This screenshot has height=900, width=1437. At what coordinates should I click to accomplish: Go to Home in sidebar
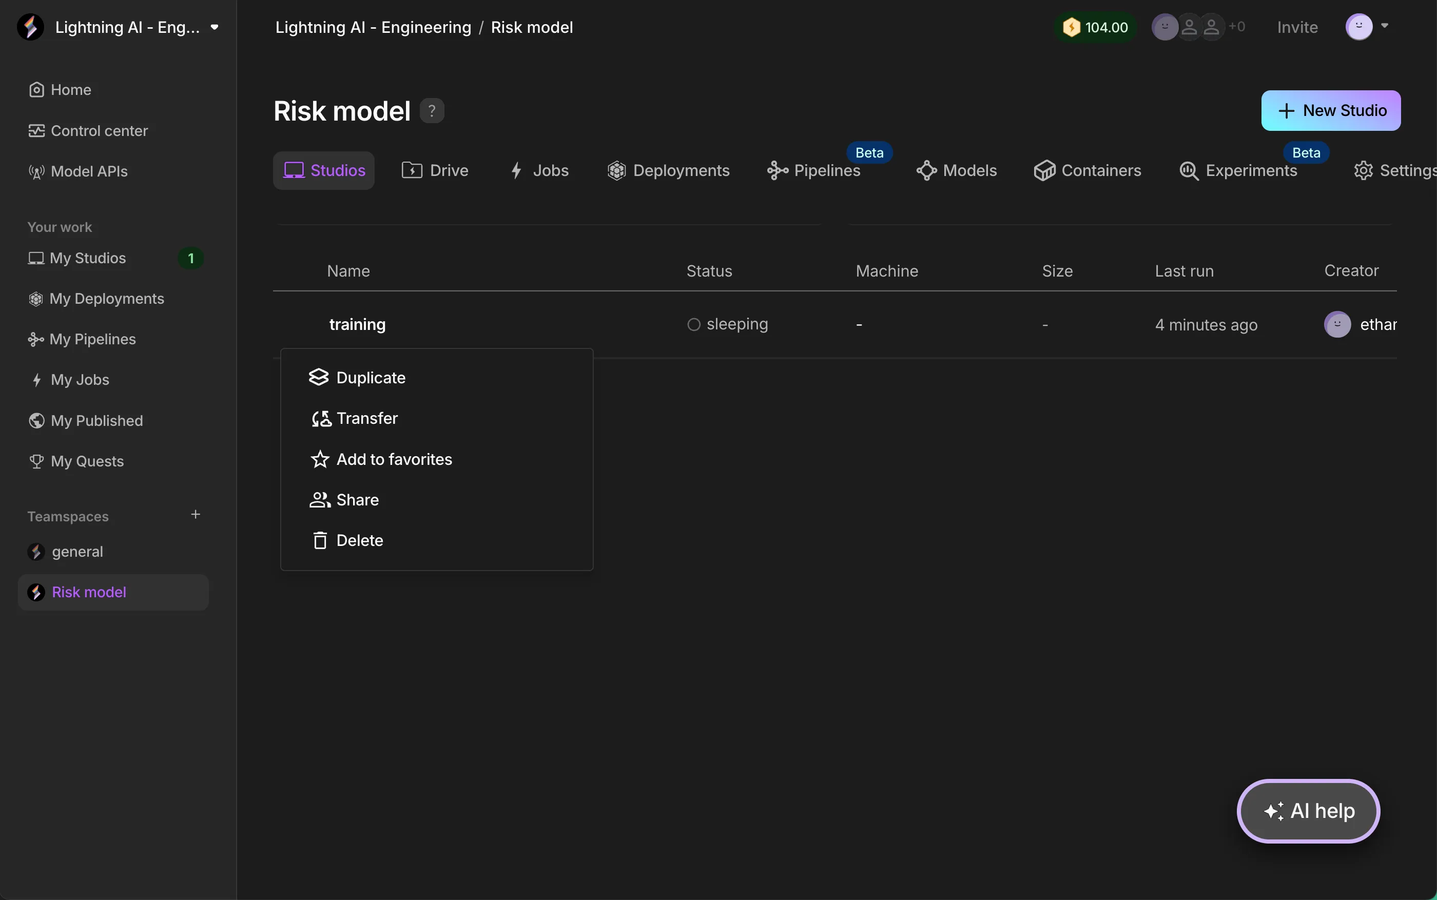[60, 90]
